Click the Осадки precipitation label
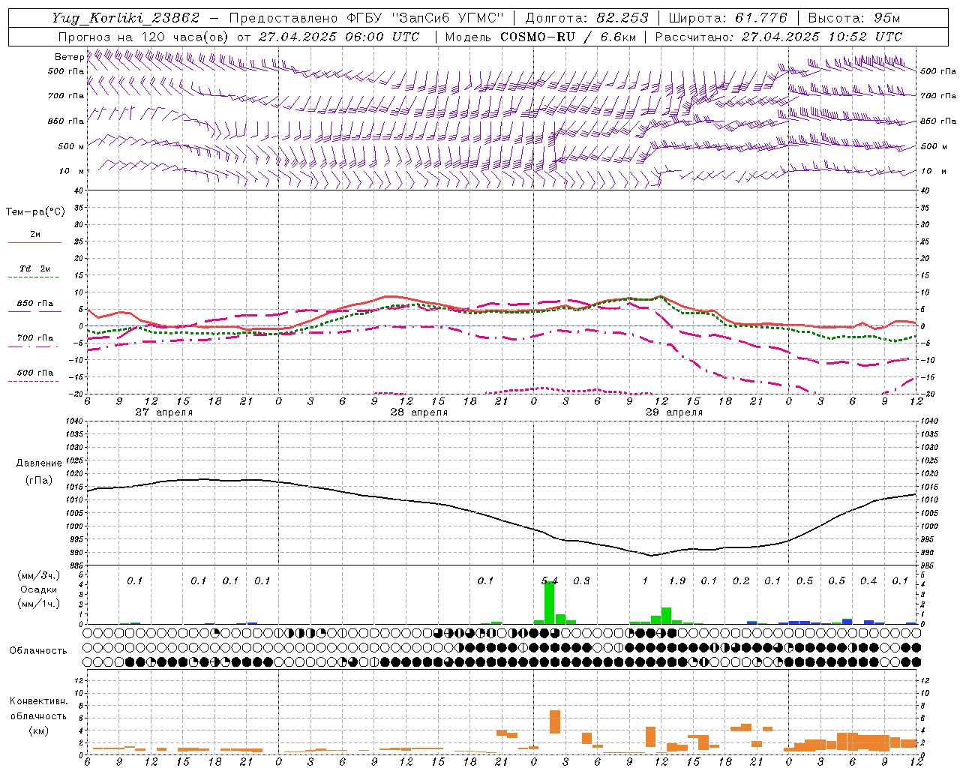 click(38, 589)
